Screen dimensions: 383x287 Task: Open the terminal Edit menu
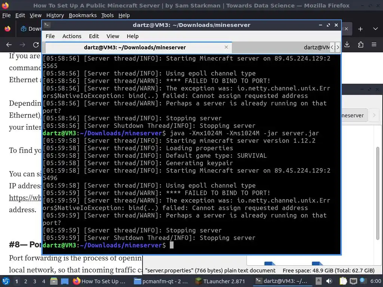(x=94, y=36)
